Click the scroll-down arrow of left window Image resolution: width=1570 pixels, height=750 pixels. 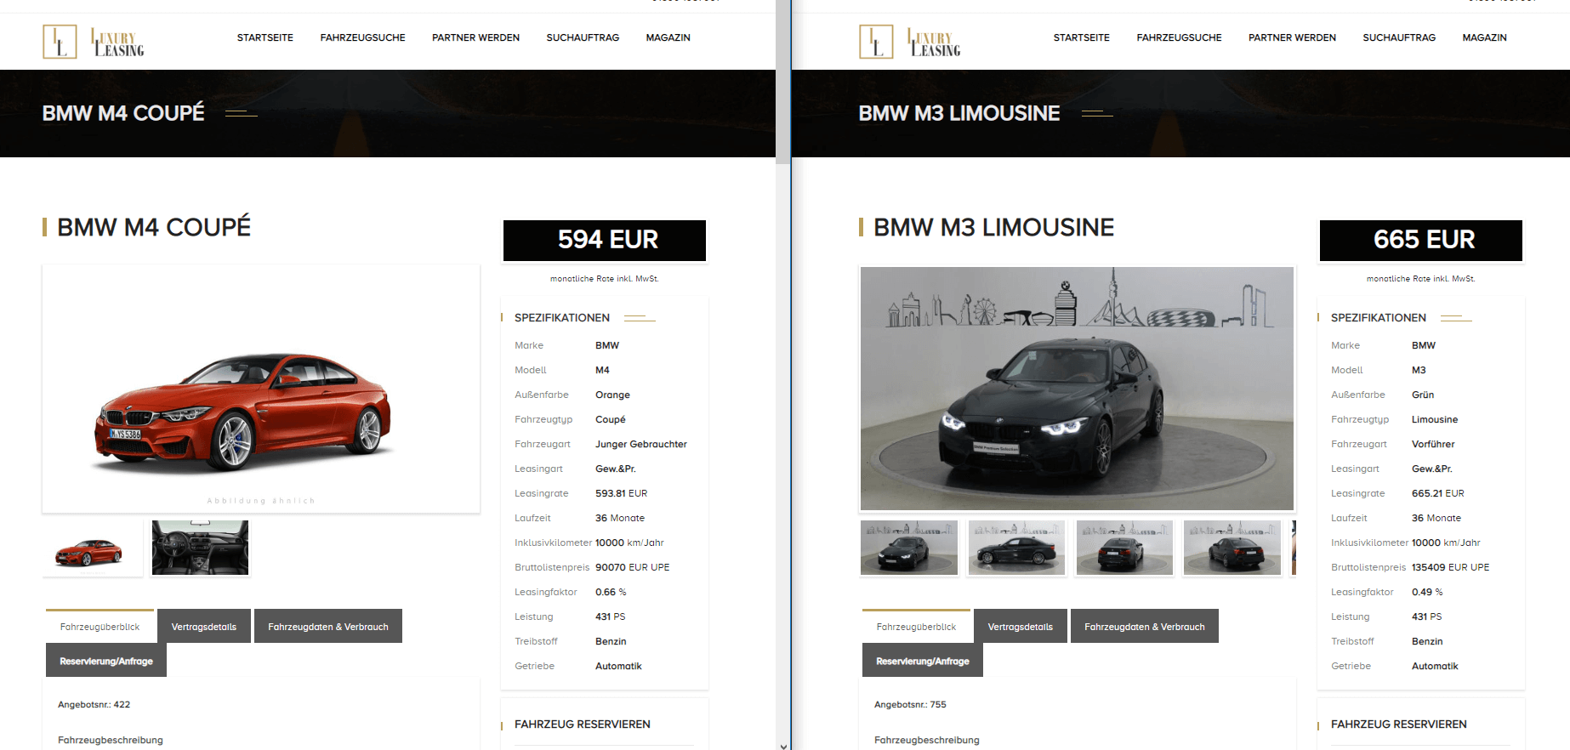782,745
